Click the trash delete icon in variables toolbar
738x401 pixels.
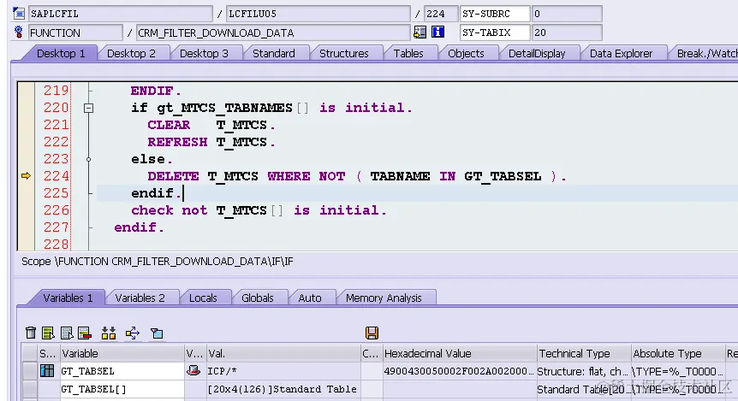coord(31,333)
